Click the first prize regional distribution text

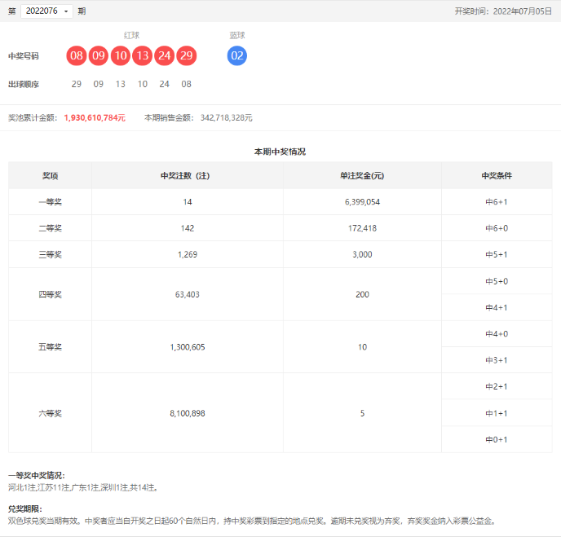click(x=83, y=487)
